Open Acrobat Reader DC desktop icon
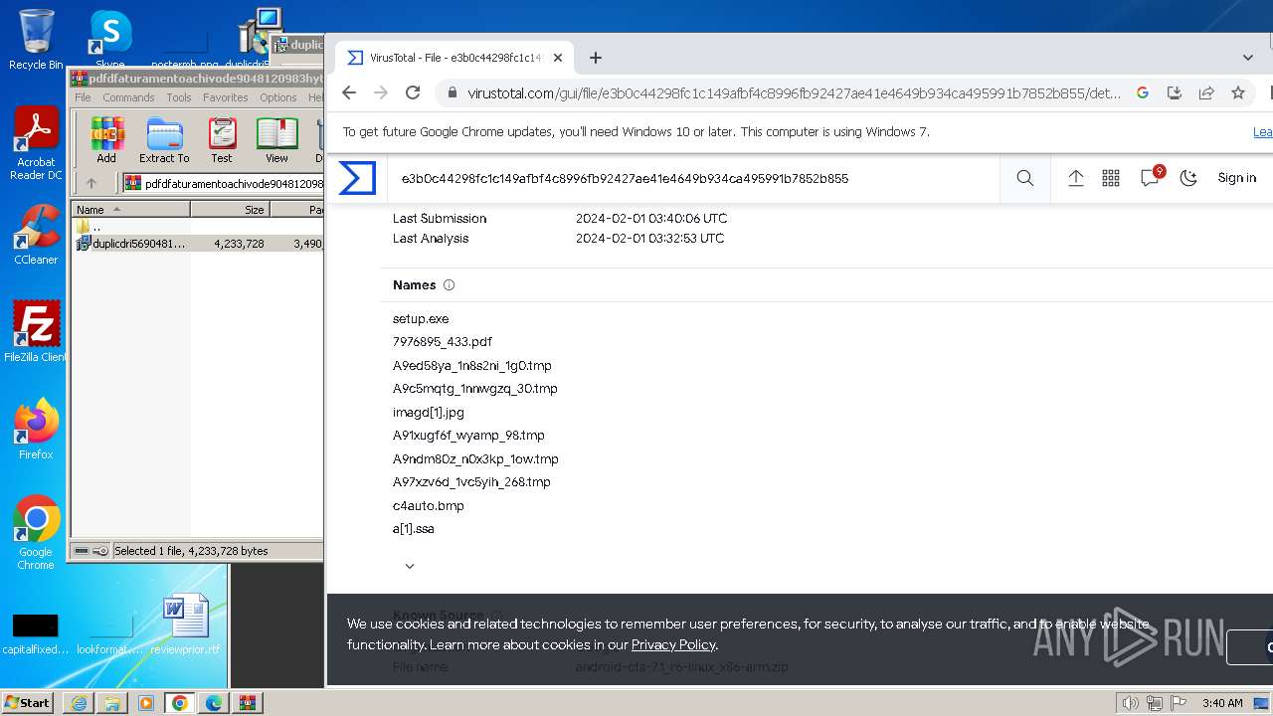The height and width of the screenshot is (716, 1273). click(36, 144)
